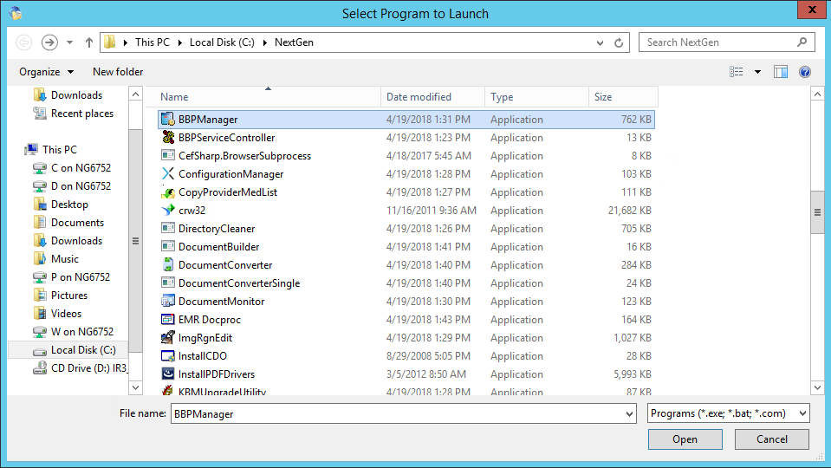Open the Programs file type filter dropdown

coord(802,413)
